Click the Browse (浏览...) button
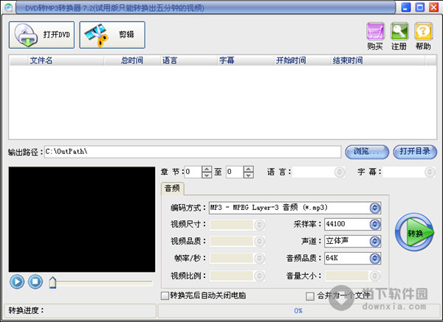 click(367, 152)
